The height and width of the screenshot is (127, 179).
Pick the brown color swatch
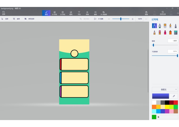tap(176, 111)
